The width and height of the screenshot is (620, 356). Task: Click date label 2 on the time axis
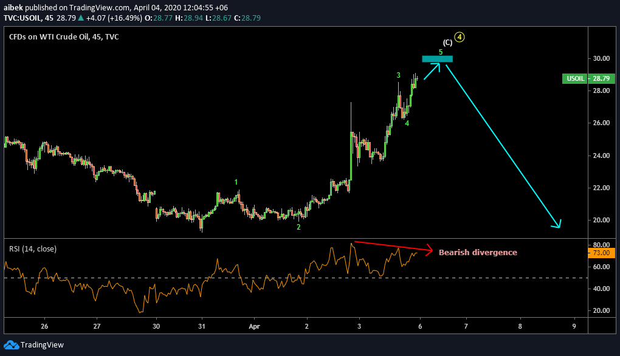click(307, 326)
